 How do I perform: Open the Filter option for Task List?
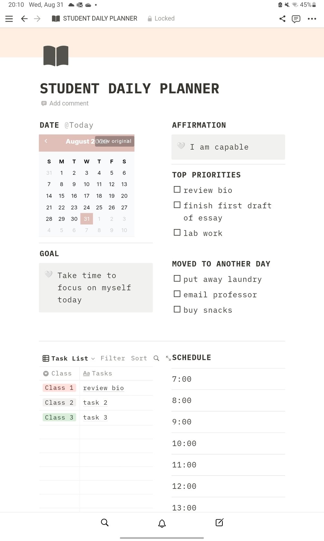[113, 358]
